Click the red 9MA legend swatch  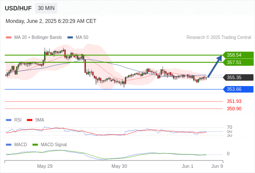[x=29, y=120]
